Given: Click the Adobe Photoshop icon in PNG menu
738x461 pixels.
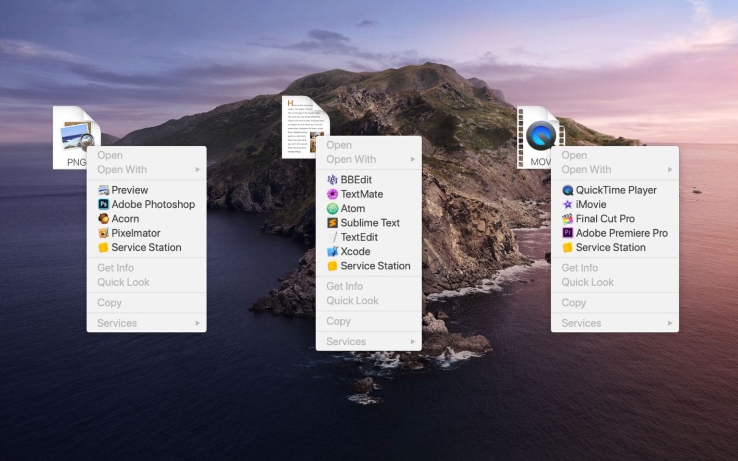Looking at the screenshot, I should (103, 205).
